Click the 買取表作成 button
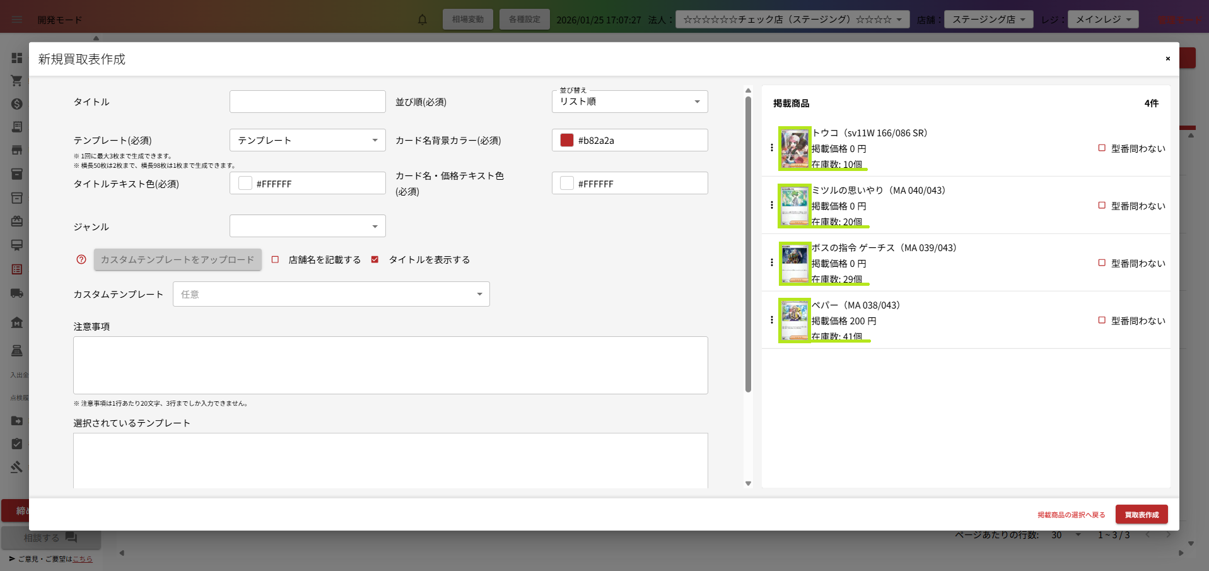Viewport: 1209px width, 571px height. [x=1141, y=514]
